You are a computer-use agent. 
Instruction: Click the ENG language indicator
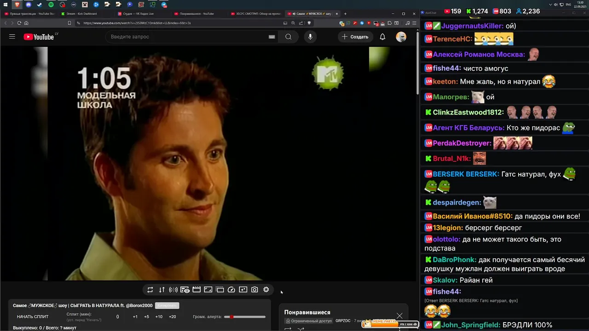click(568, 5)
